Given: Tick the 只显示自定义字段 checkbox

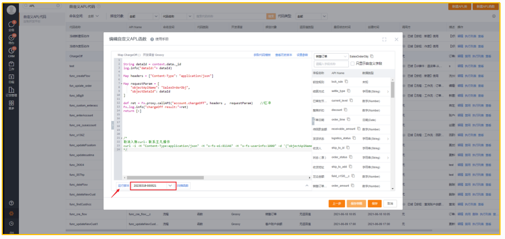Looking at the screenshot, I should pyautogui.click(x=352, y=64).
